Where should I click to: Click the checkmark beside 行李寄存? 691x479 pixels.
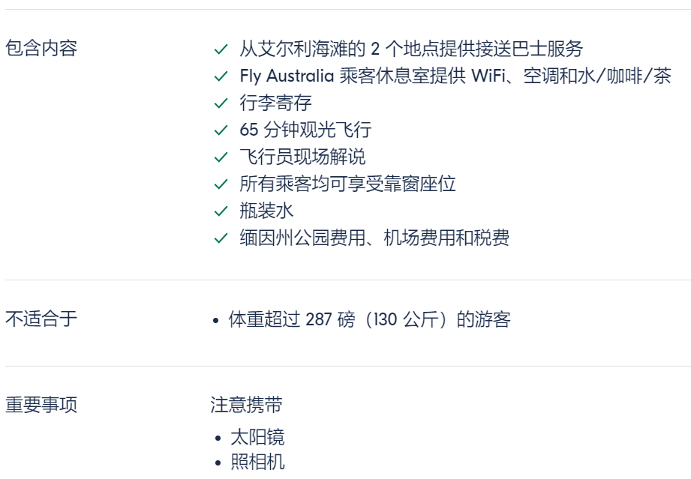tap(221, 103)
